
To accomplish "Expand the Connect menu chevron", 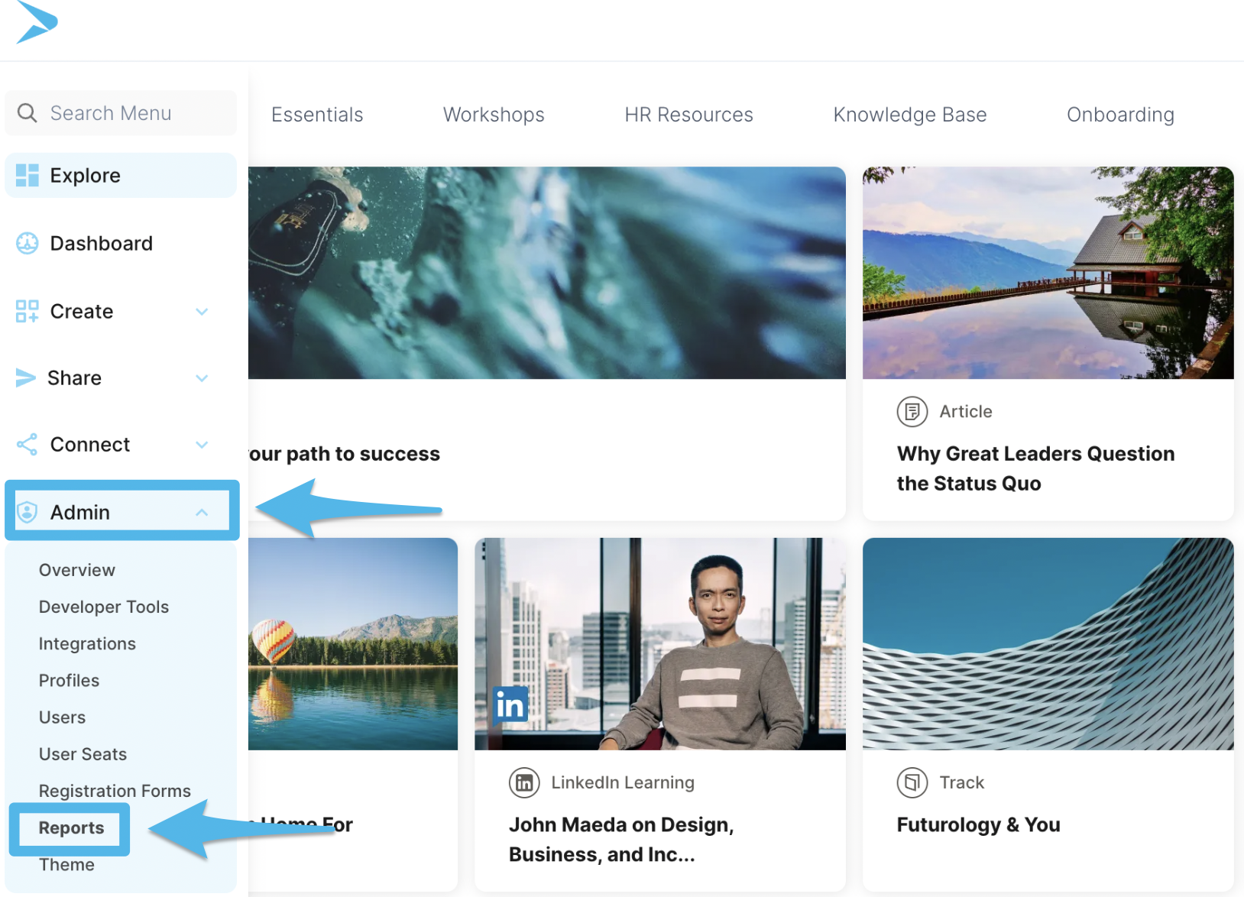I will (x=202, y=445).
